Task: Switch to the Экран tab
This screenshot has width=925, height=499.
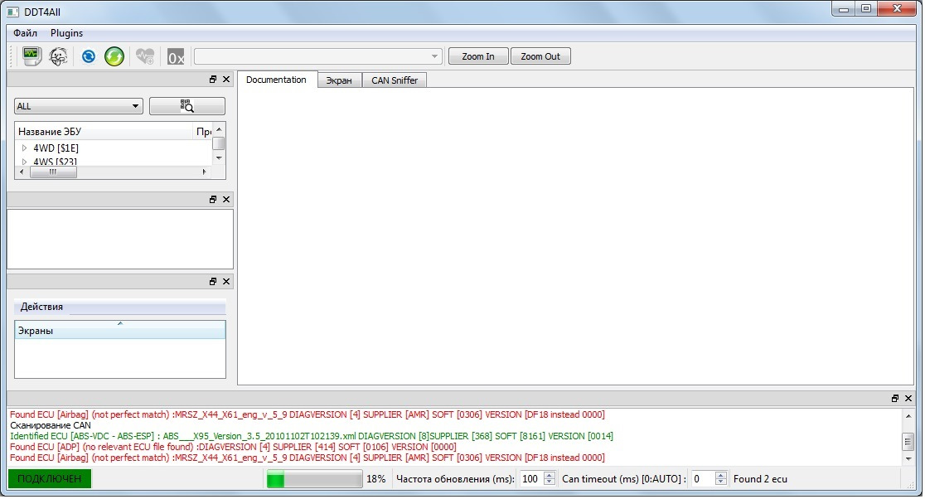Action: pos(339,80)
